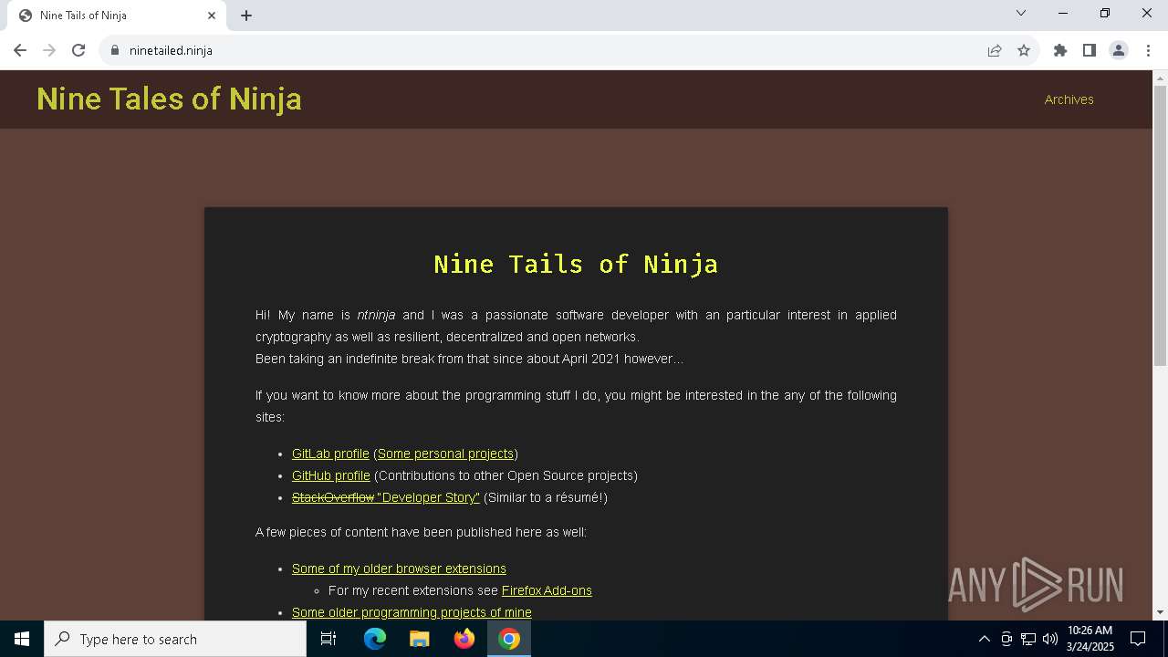
Task: Open Some older programming projects of mine
Action: tap(412, 612)
